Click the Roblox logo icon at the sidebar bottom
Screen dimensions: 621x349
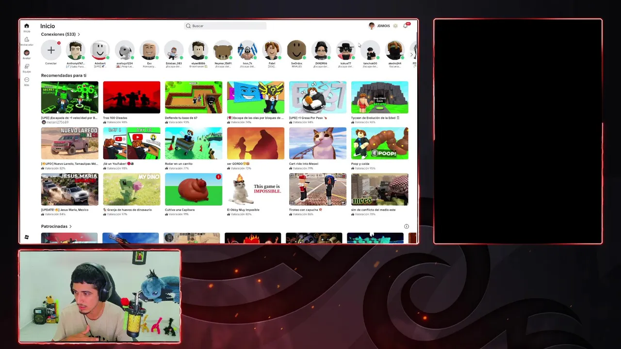27,237
